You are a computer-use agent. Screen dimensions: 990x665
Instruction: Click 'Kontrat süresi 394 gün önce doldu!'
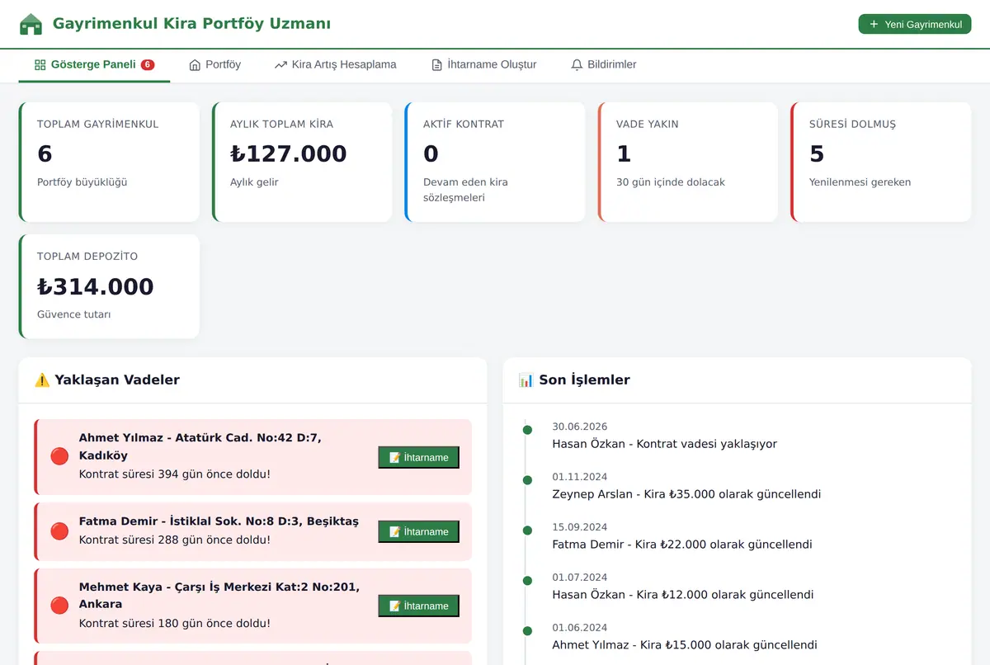pyautogui.click(x=175, y=474)
